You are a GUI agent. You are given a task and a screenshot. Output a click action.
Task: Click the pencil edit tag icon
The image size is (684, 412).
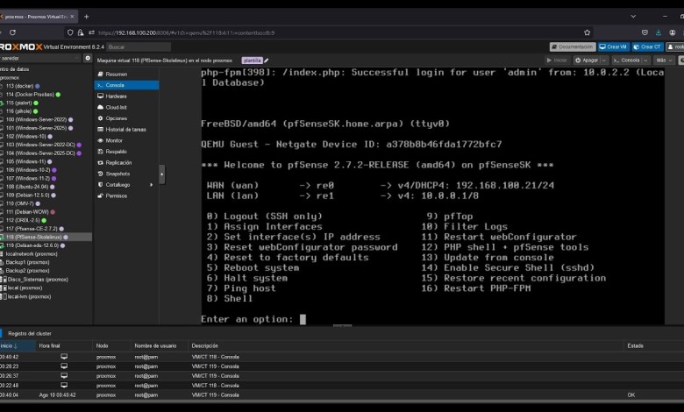[x=267, y=60]
